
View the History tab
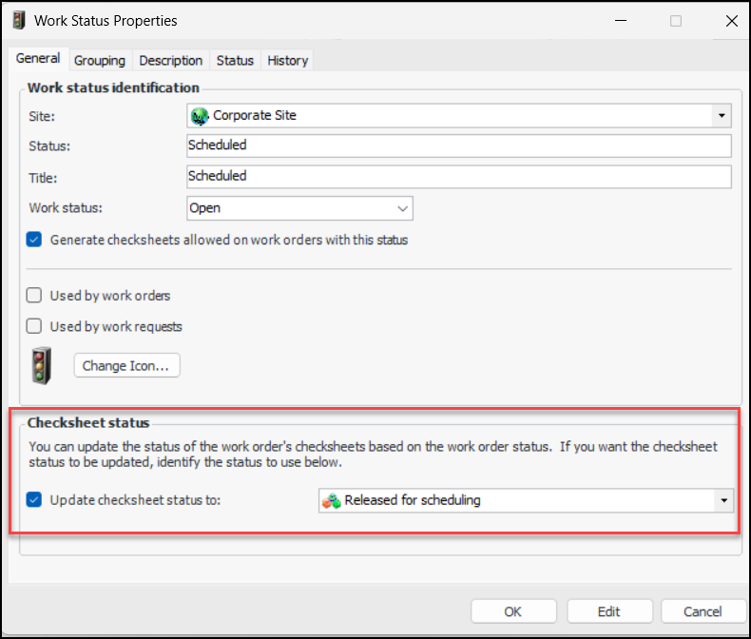288,61
